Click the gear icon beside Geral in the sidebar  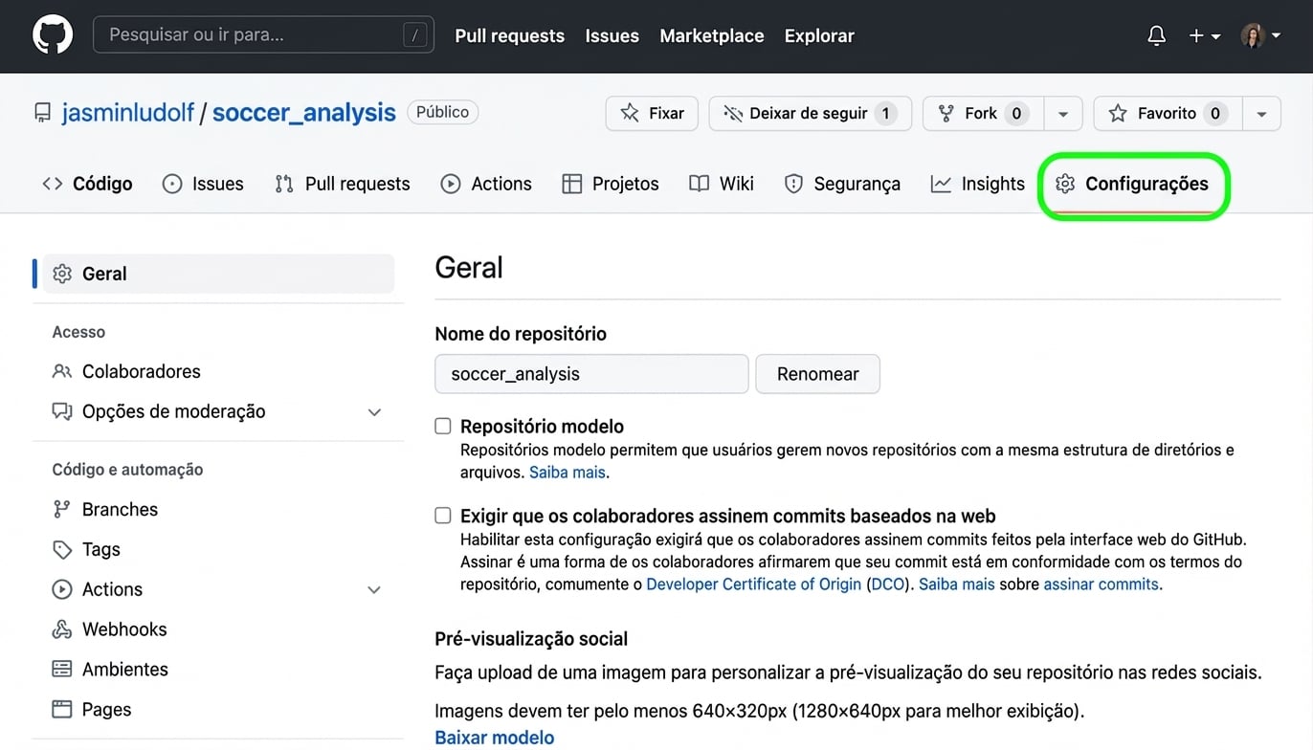pyautogui.click(x=62, y=274)
